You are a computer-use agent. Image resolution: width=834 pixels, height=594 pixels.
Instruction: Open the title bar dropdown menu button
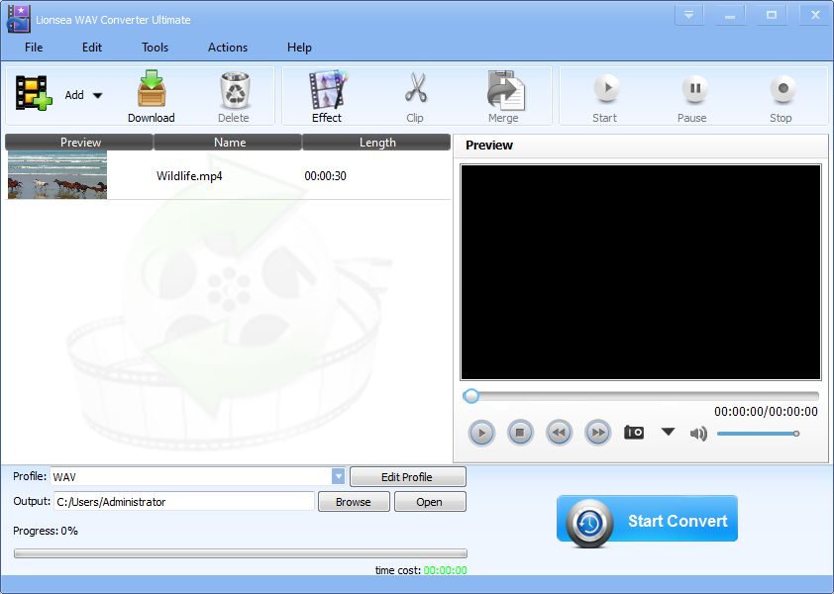pyautogui.click(x=689, y=16)
